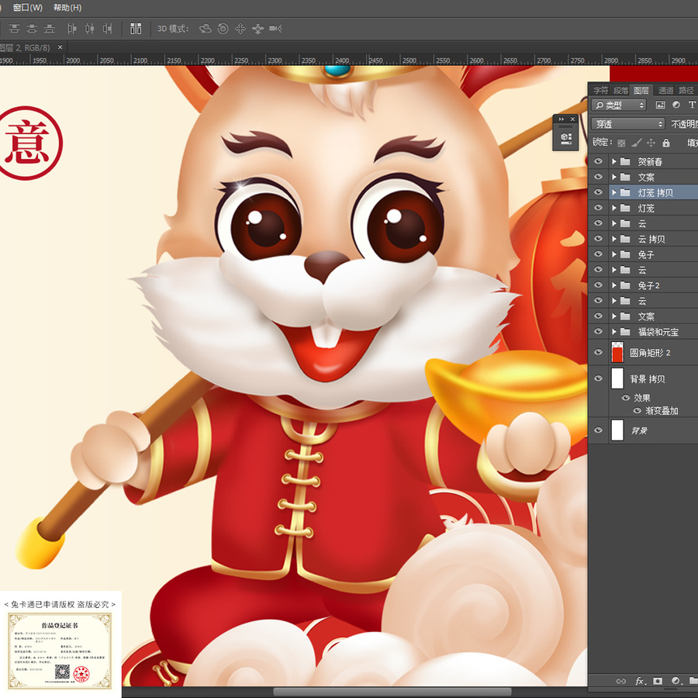Toggle visibility of 背景 拷贝 layer
The width and height of the screenshot is (698, 698).
[598, 378]
